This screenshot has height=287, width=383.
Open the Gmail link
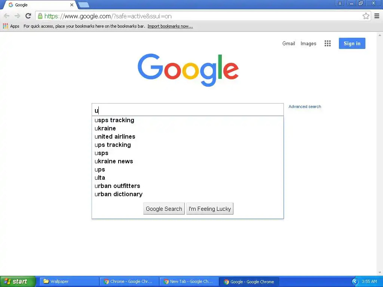pyautogui.click(x=289, y=43)
